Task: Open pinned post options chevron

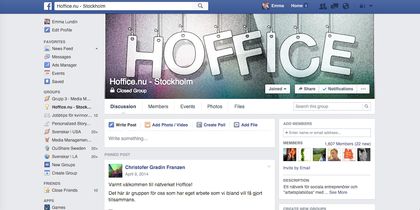Action: (x=269, y=167)
